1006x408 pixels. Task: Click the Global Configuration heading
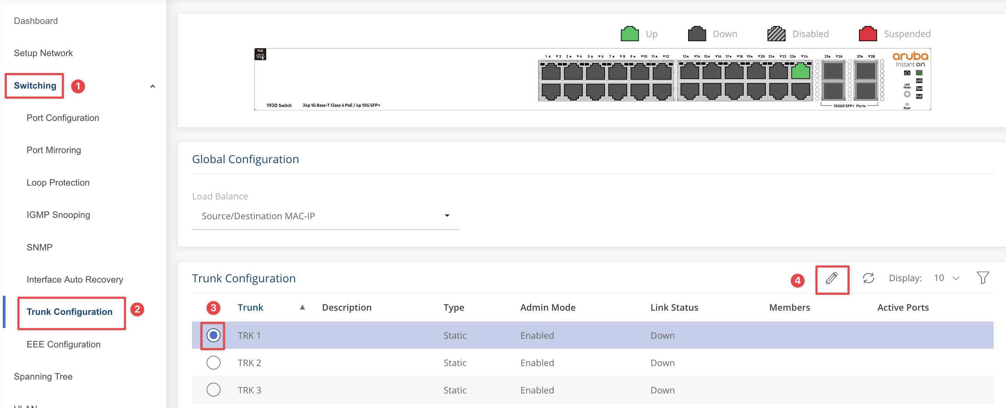tap(245, 159)
